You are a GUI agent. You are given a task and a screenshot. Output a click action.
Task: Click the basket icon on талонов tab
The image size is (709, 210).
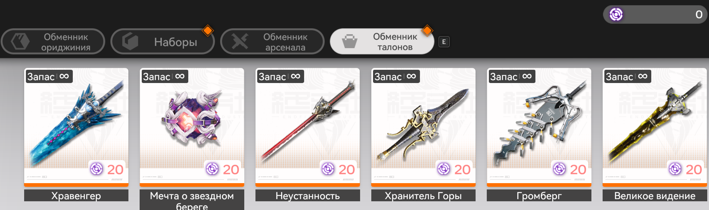tap(350, 42)
